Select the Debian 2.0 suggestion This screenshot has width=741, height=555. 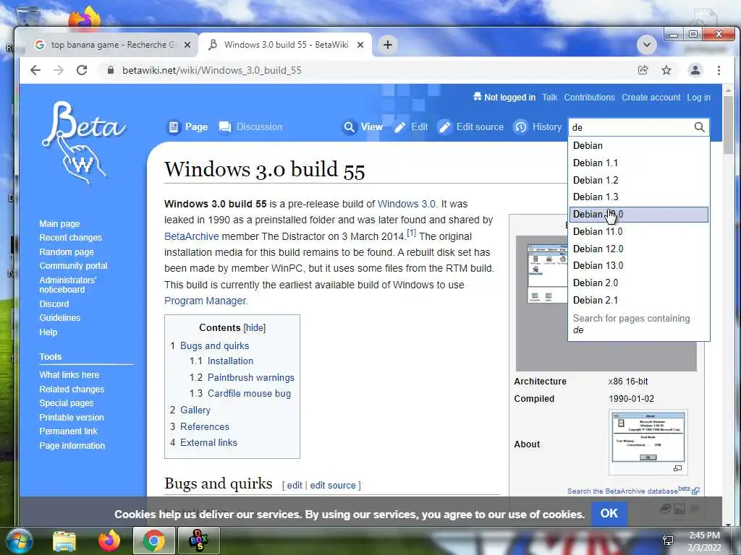click(x=638, y=283)
